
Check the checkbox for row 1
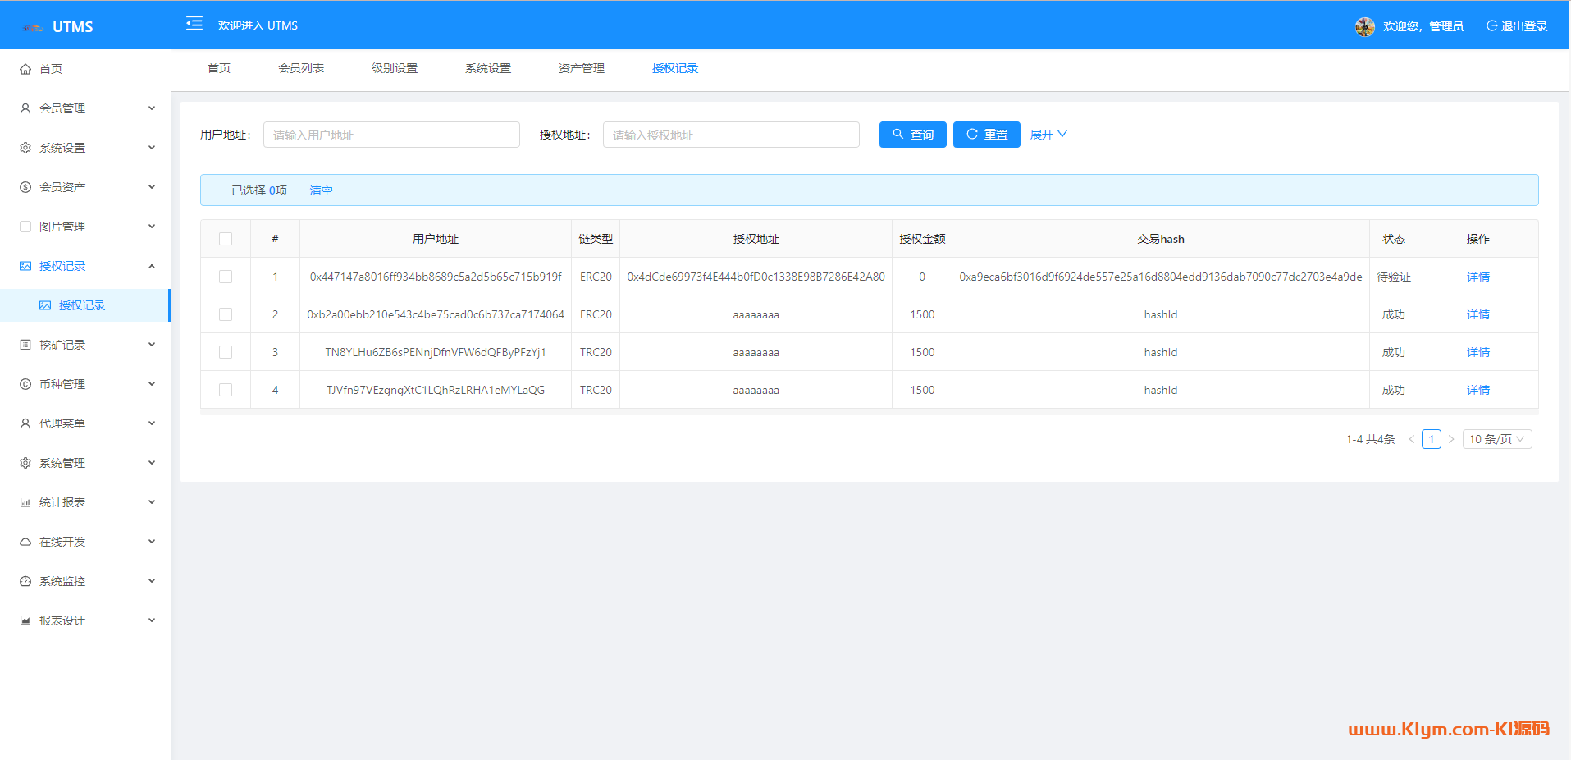(x=226, y=277)
